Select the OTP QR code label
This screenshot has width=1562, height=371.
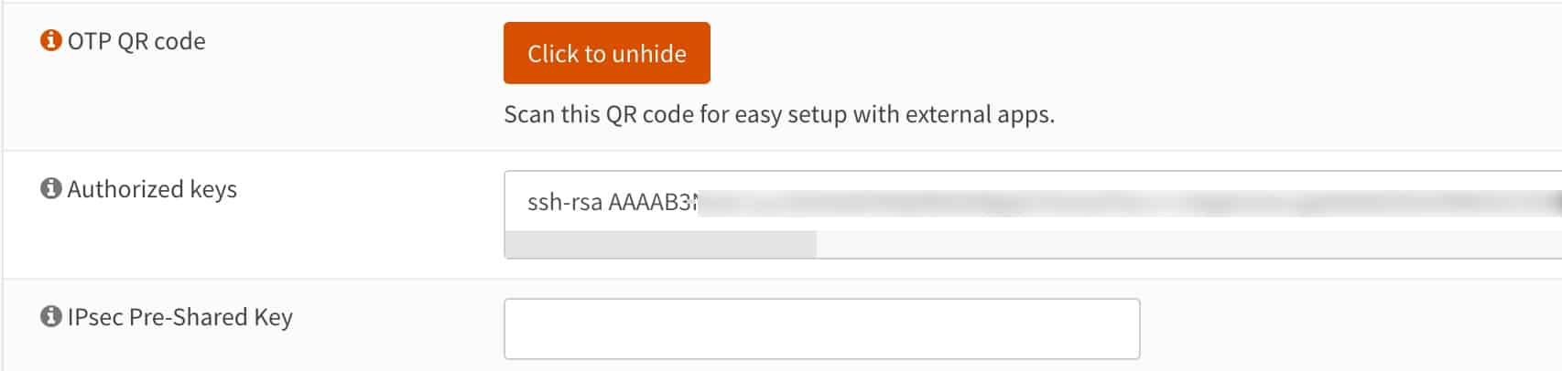(x=136, y=41)
